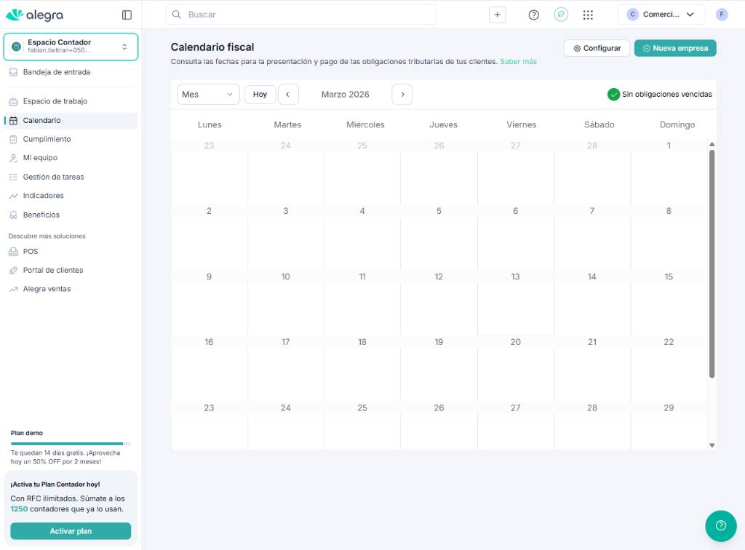The height and width of the screenshot is (550, 745).
Task: Go to the previous month arrow
Action: [x=288, y=95]
